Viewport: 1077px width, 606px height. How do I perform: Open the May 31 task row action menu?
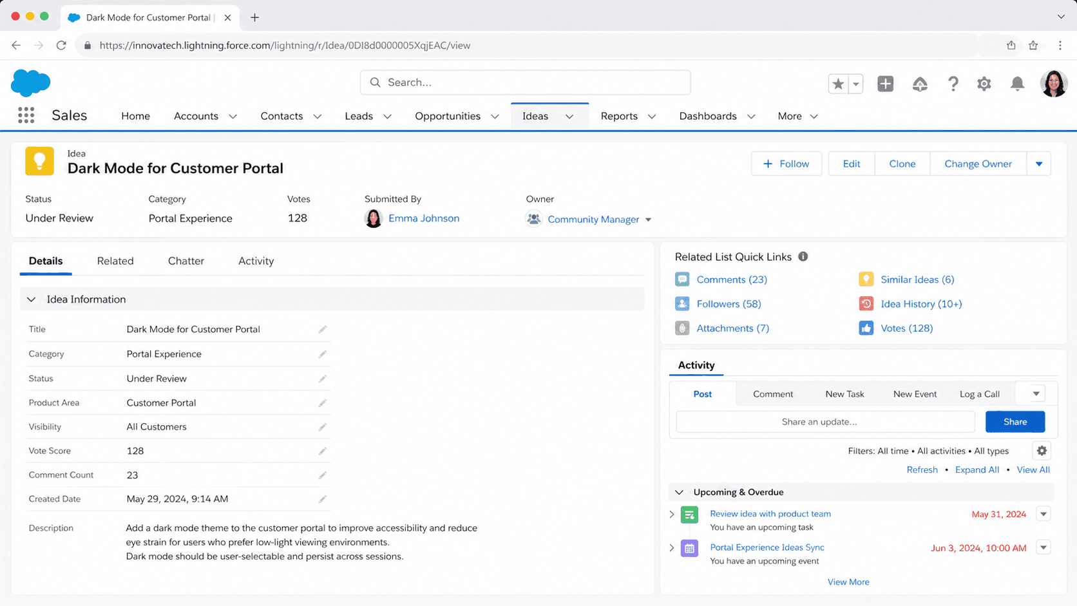[x=1044, y=514]
